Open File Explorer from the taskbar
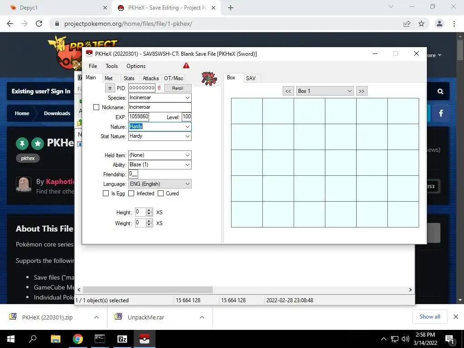Screen dimensions: 464x348 (x=56, y=339)
